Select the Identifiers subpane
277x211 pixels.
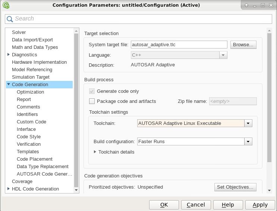pyautogui.click(x=27, y=114)
